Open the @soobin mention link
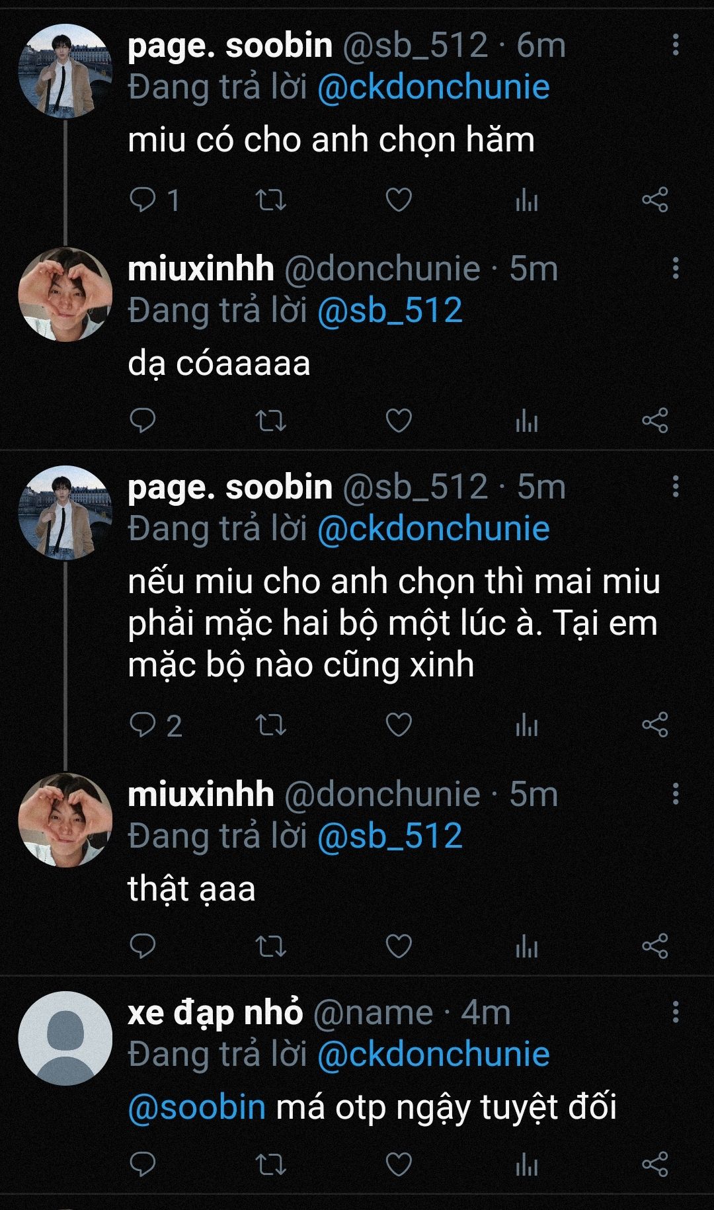The height and width of the screenshot is (1210, 714). coord(196,1106)
